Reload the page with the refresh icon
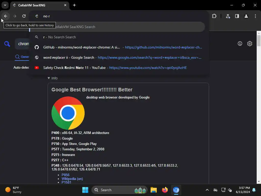Viewport: 261px width, 196px height. [24, 16]
